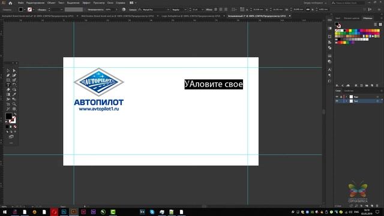Select the Eraser tool
The width and height of the screenshot is (384, 216).
tap(8, 89)
